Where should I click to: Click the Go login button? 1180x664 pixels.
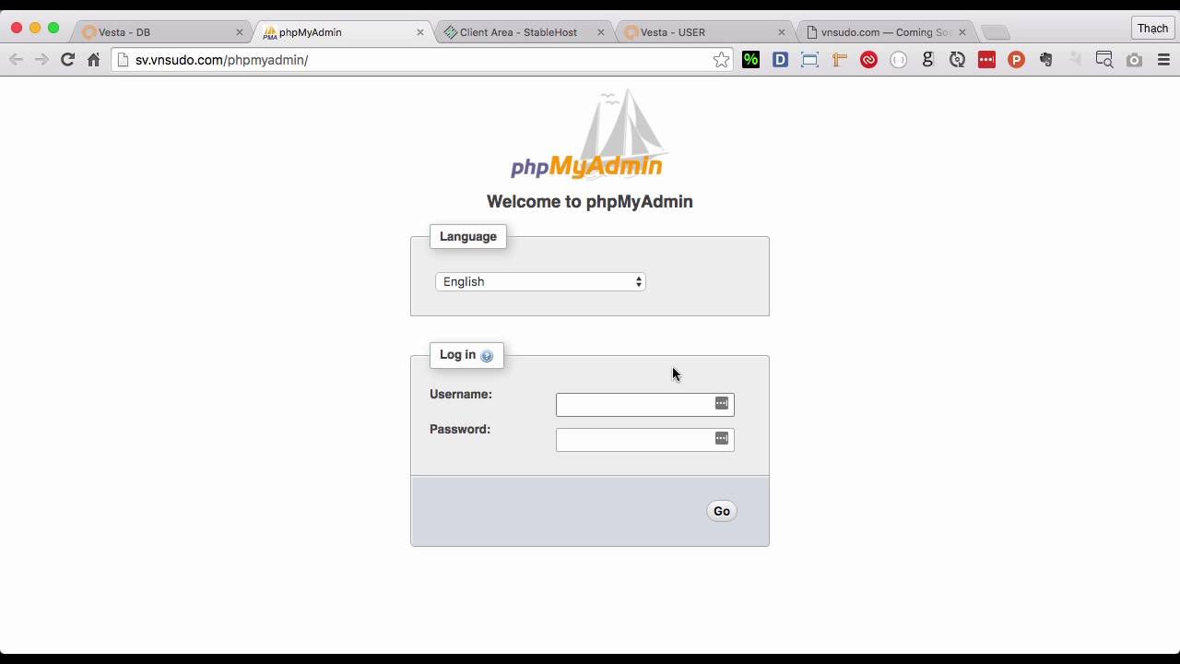pyautogui.click(x=722, y=511)
